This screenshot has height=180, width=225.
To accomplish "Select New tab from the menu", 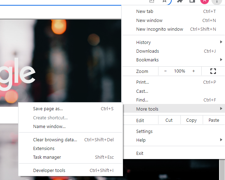I will point(173,12).
